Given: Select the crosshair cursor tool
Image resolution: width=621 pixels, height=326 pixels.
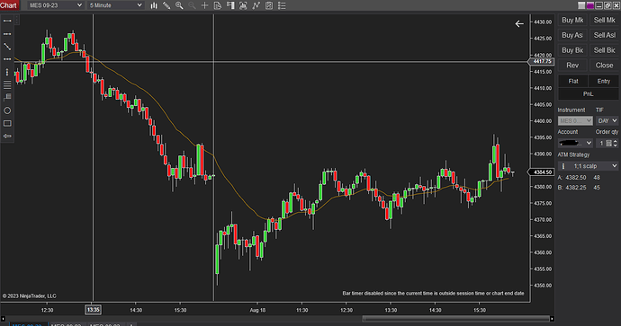Looking at the screenshot, I should click(x=205, y=5).
